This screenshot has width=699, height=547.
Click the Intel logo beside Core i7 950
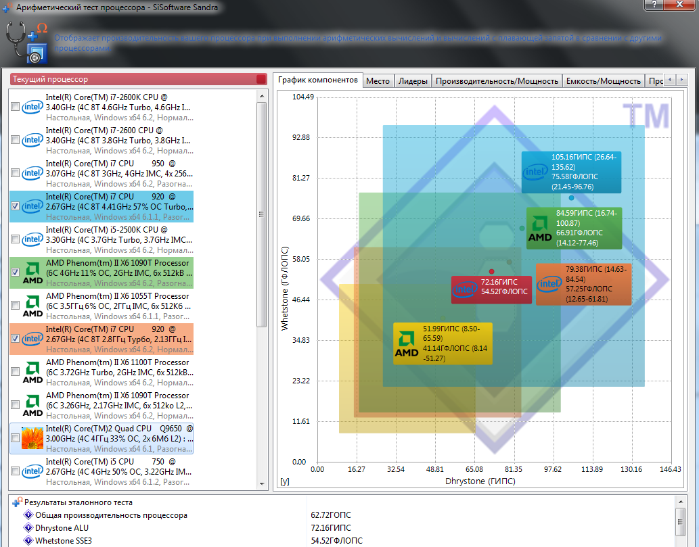tap(32, 173)
